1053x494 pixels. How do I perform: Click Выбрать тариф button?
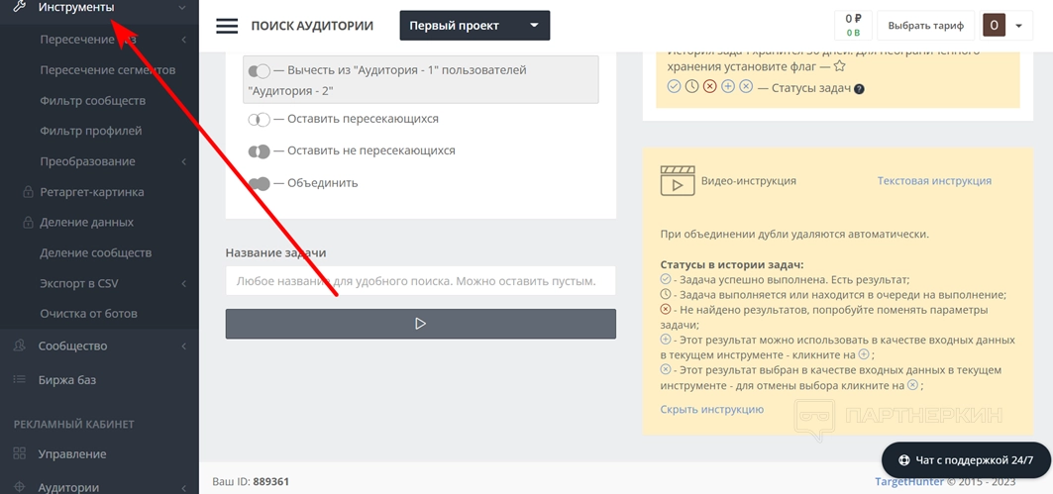(x=925, y=26)
